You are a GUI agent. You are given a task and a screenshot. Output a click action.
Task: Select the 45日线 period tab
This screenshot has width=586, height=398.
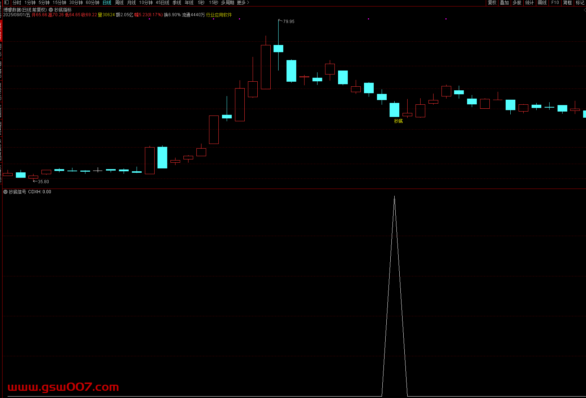pos(163,3)
